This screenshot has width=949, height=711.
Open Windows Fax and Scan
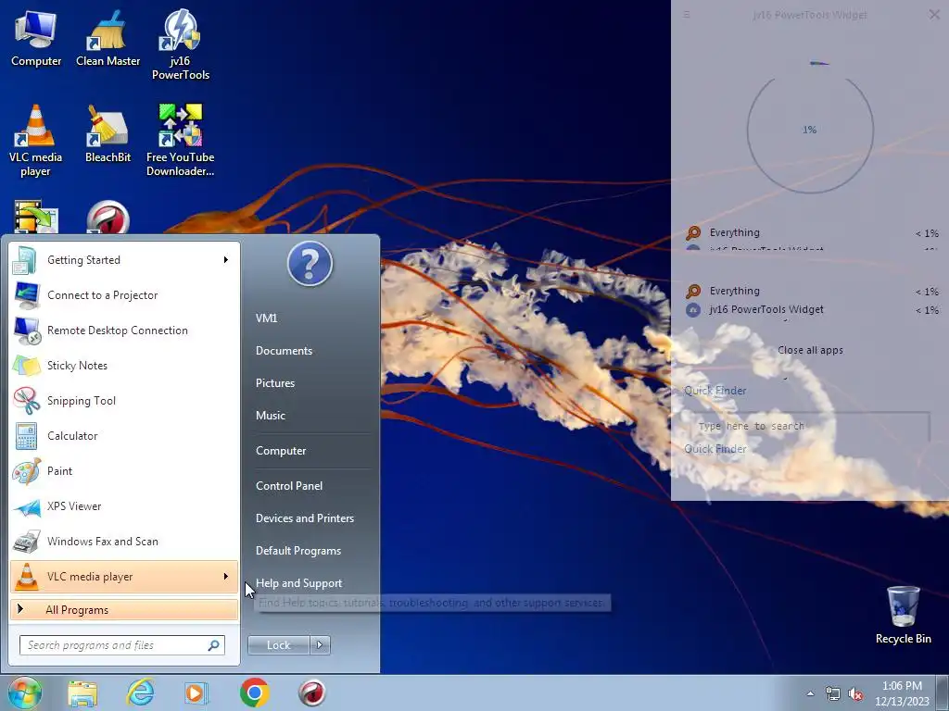pyautogui.click(x=124, y=541)
